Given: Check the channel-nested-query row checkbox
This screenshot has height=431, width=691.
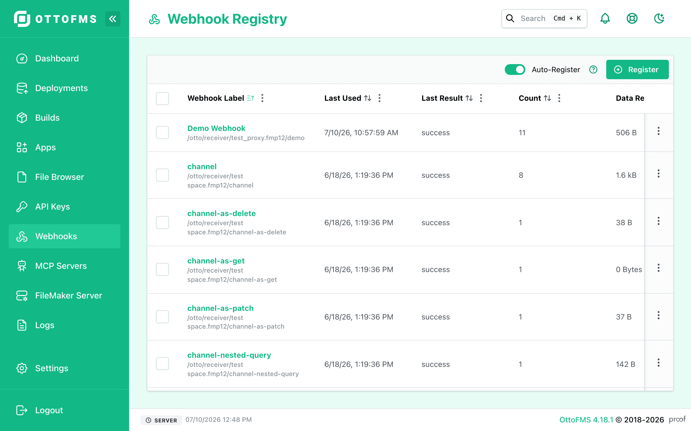Looking at the screenshot, I should (x=162, y=364).
